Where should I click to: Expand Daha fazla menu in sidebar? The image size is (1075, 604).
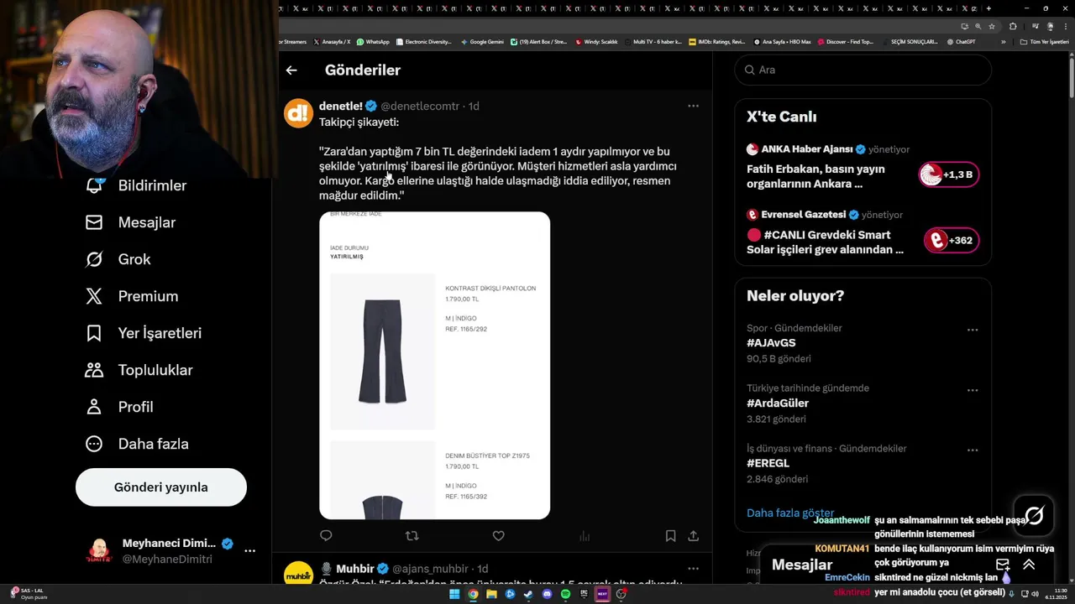[137, 444]
